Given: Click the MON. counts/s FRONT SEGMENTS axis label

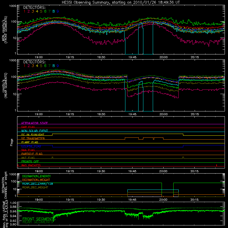Looking at the screenshot, I should coord(5,30).
